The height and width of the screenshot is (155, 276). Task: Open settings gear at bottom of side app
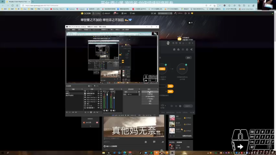point(180,106)
